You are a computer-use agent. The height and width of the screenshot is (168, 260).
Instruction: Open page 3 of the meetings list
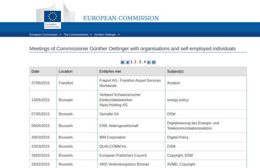(140, 62)
